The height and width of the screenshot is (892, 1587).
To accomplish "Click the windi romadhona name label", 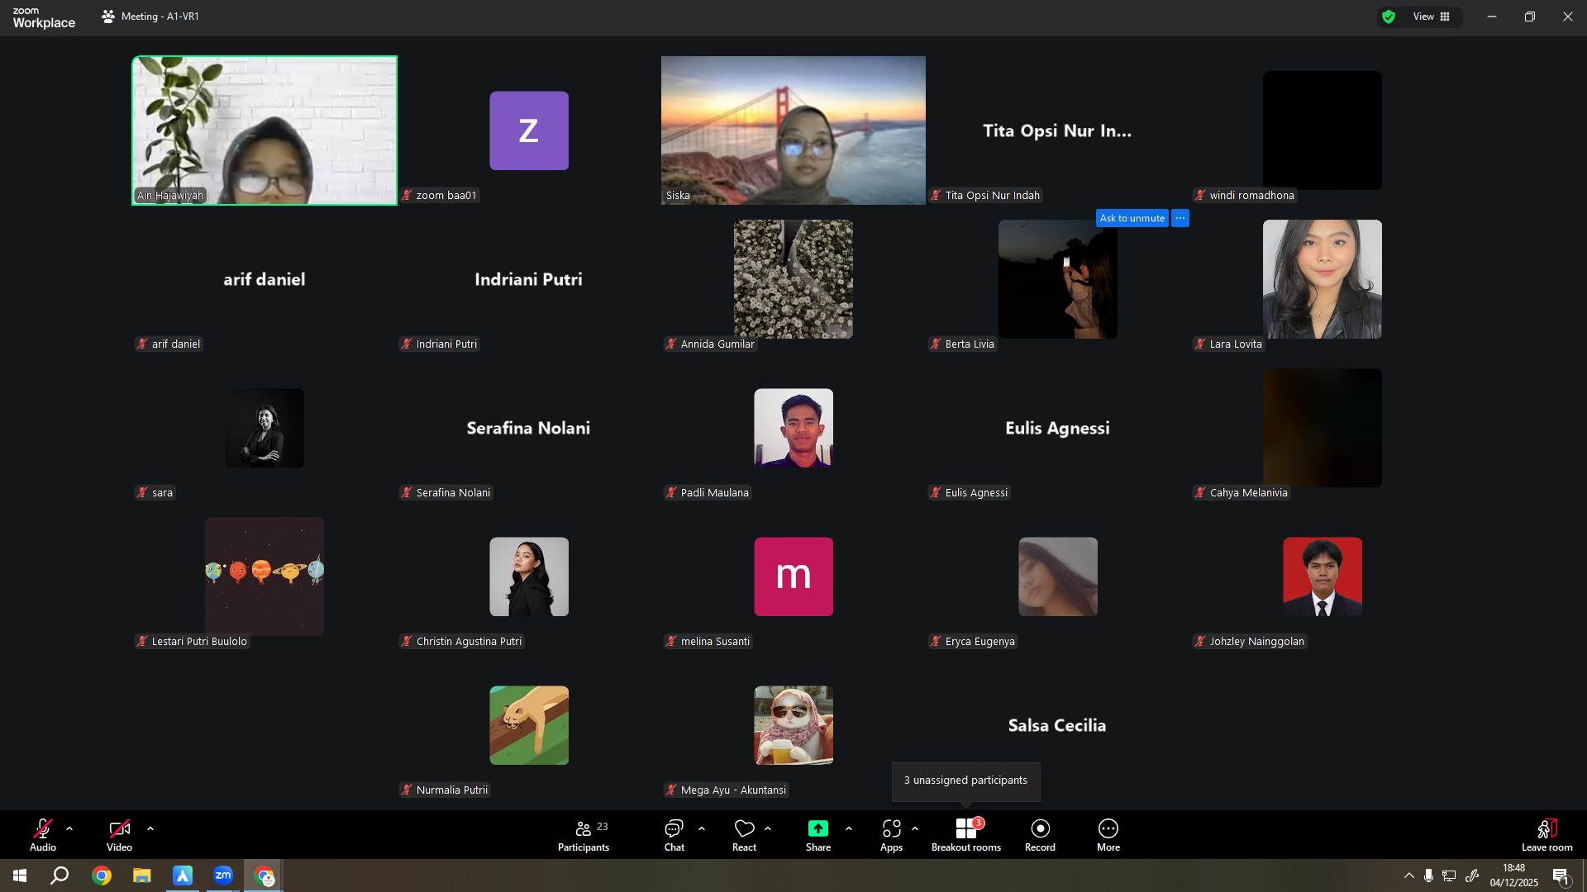I will coord(1251,196).
